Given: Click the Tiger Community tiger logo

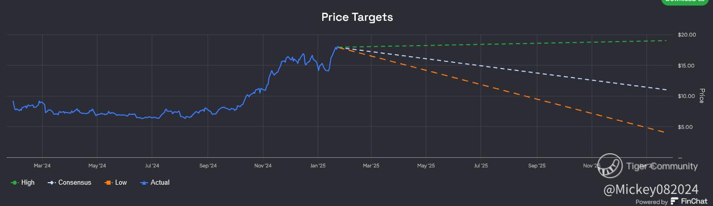Looking at the screenshot, I should pyautogui.click(x=610, y=166).
